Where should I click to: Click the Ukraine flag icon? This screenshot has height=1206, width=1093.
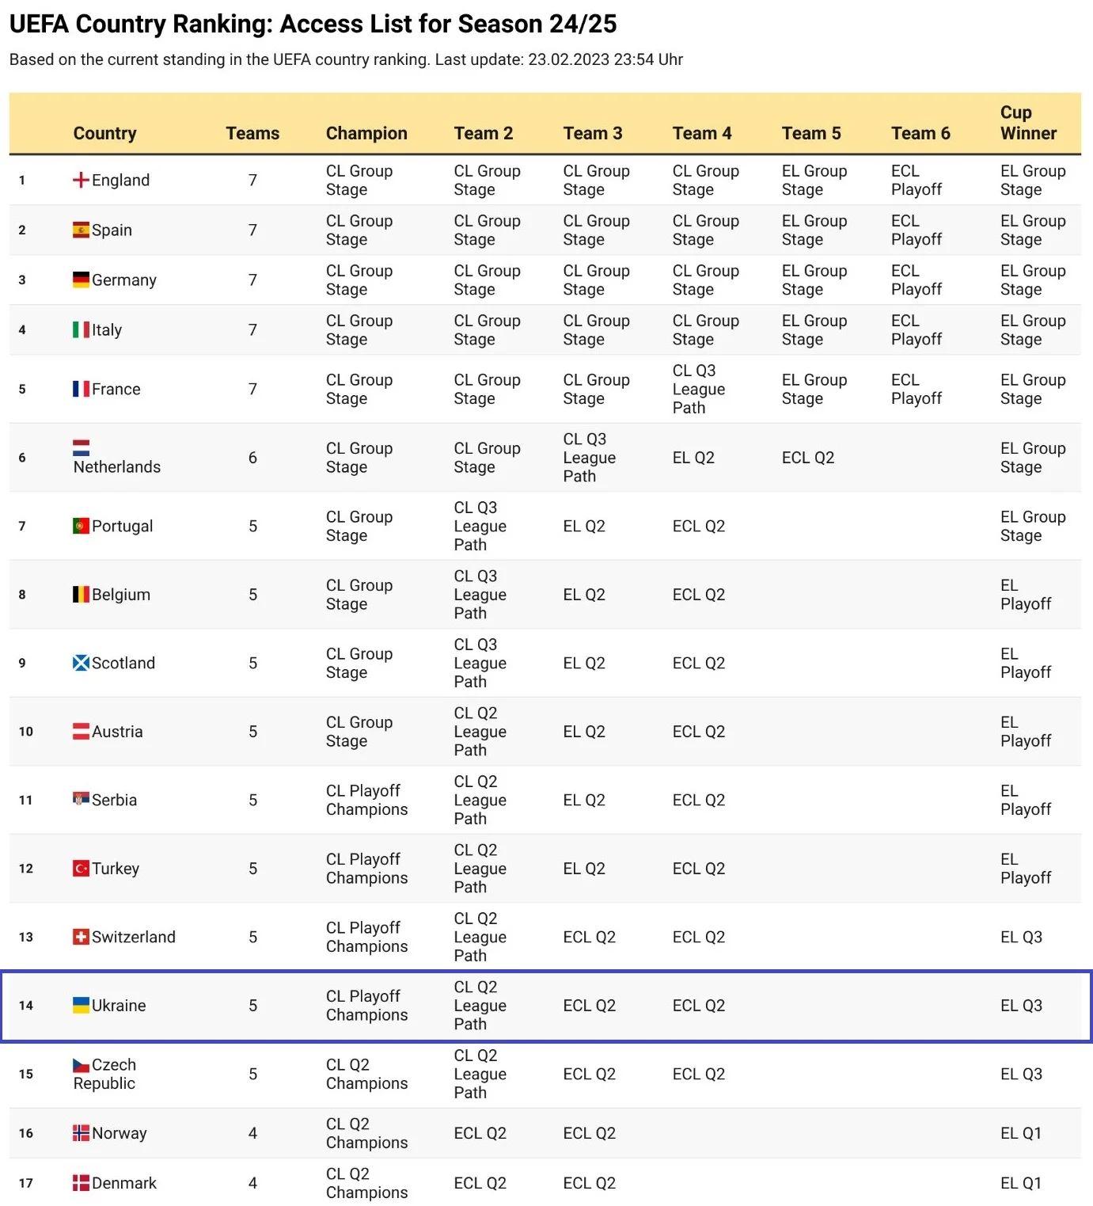81,1006
